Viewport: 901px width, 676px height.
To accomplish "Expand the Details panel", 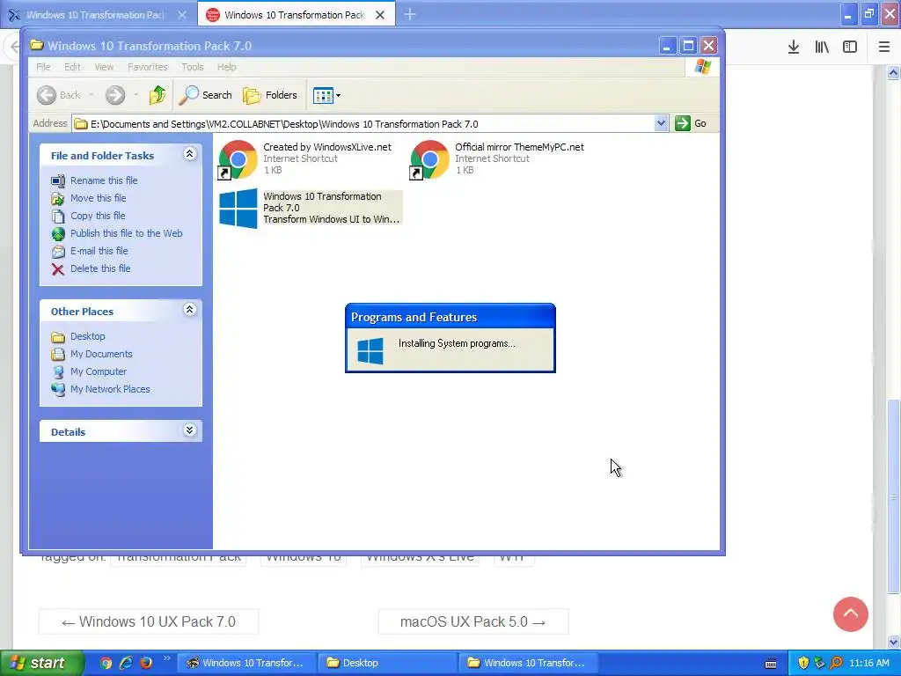I will coord(190,430).
